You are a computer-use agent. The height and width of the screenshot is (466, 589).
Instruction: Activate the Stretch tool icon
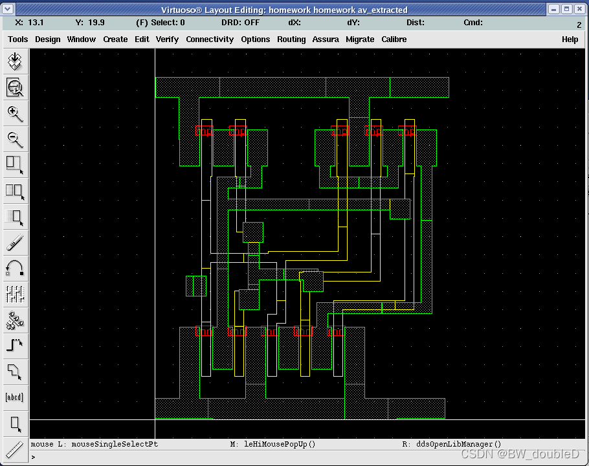(15, 165)
